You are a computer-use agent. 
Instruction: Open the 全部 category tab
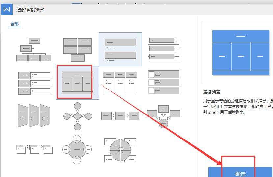coord(14,24)
